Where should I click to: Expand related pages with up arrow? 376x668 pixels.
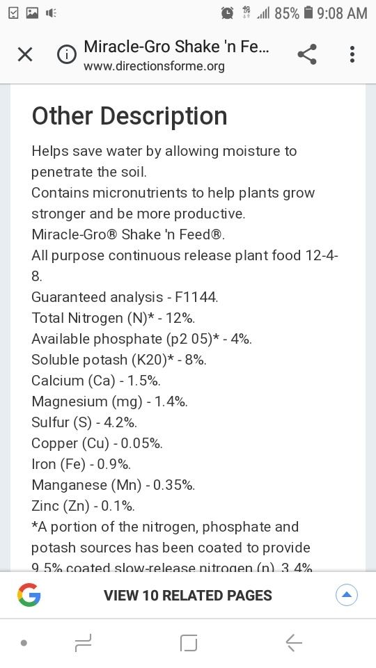(347, 595)
